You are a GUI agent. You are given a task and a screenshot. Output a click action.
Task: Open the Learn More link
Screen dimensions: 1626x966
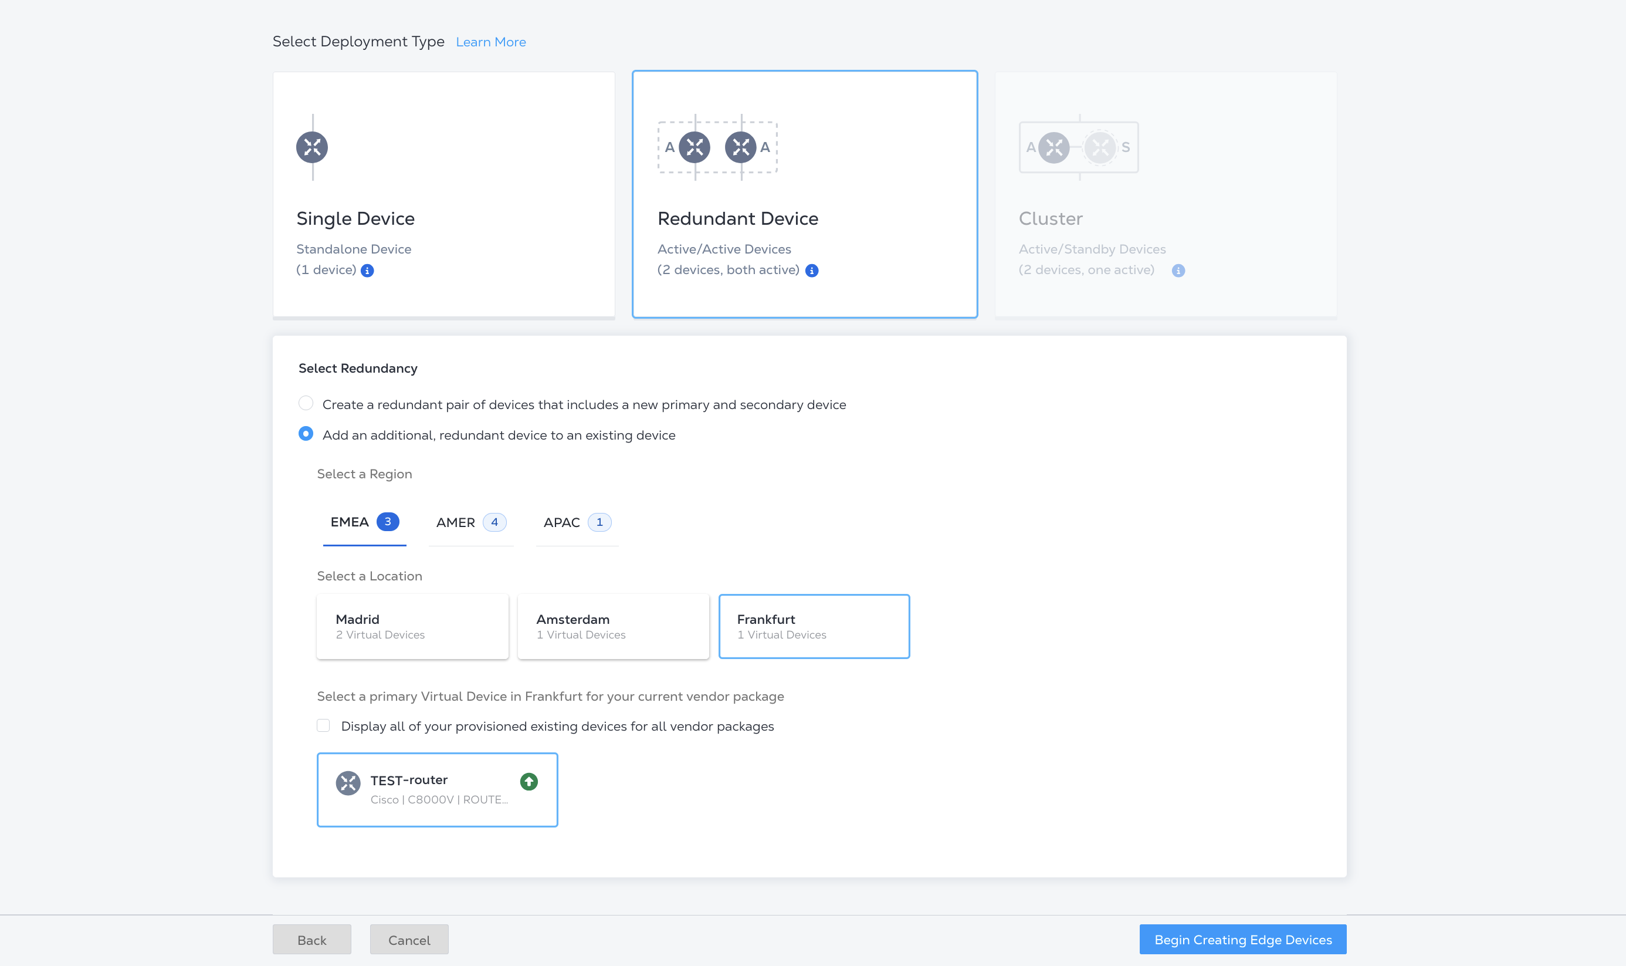pyautogui.click(x=491, y=42)
